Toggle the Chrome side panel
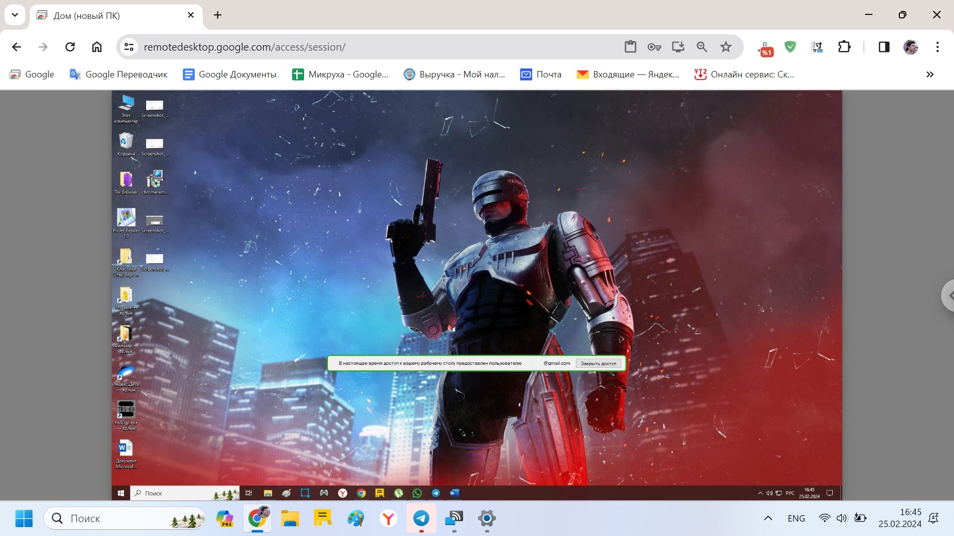Screen dimensions: 954x536 [x=884, y=47]
